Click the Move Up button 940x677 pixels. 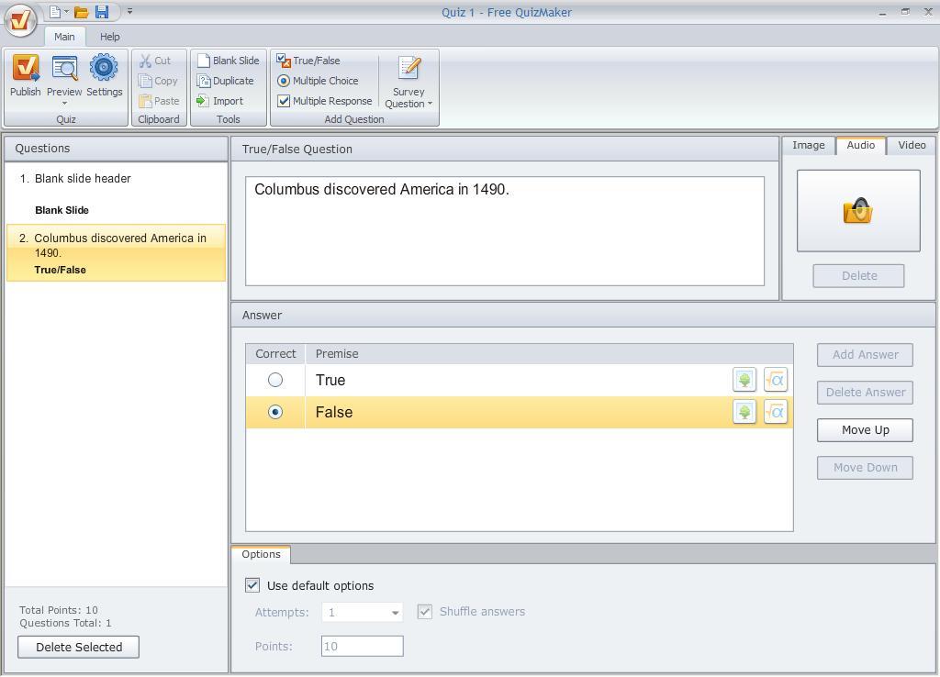[864, 429]
